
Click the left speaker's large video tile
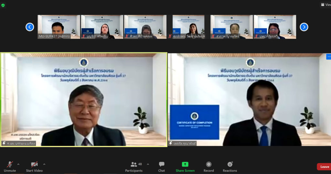coord(84,100)
